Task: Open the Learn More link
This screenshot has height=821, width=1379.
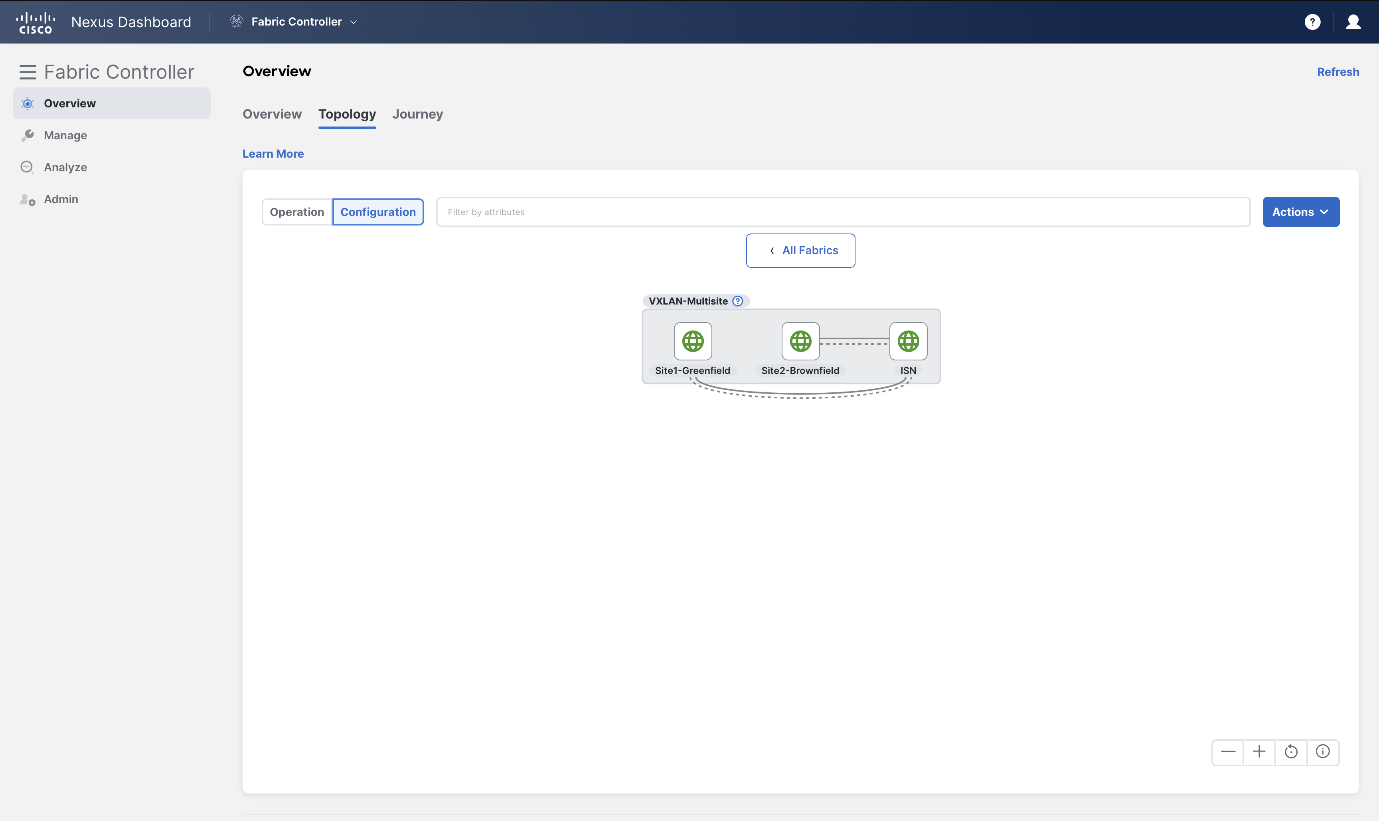Action: (x=273, y=154)
